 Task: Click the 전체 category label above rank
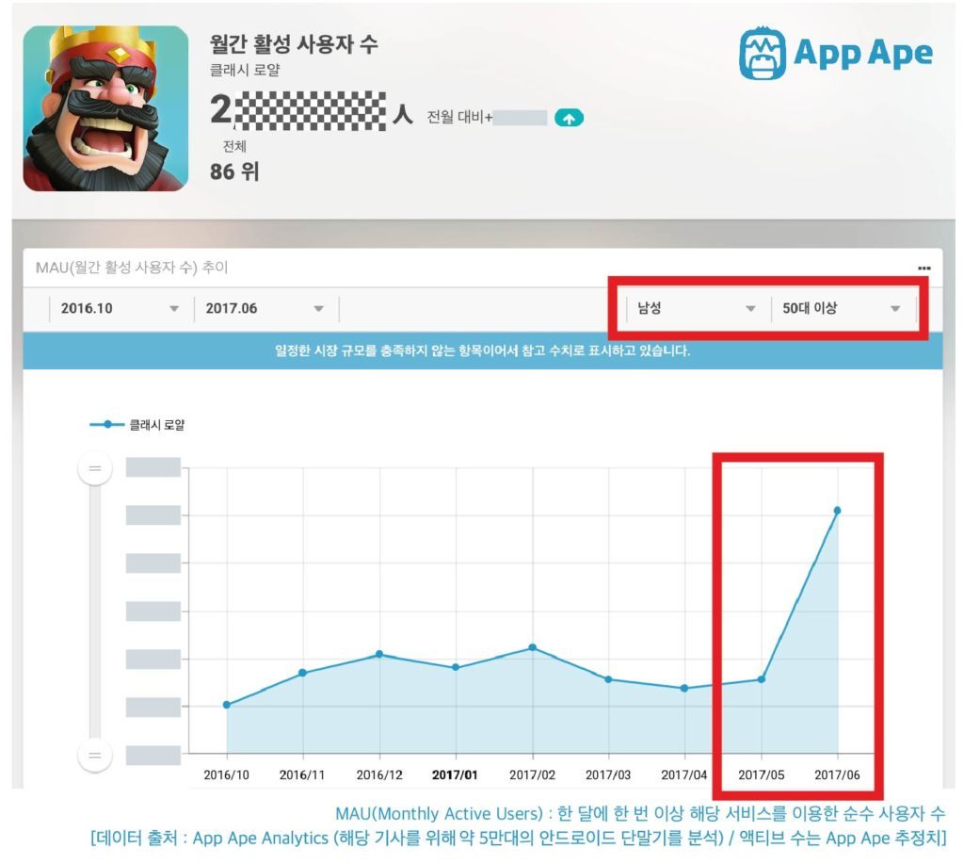[x=234, y=146]
